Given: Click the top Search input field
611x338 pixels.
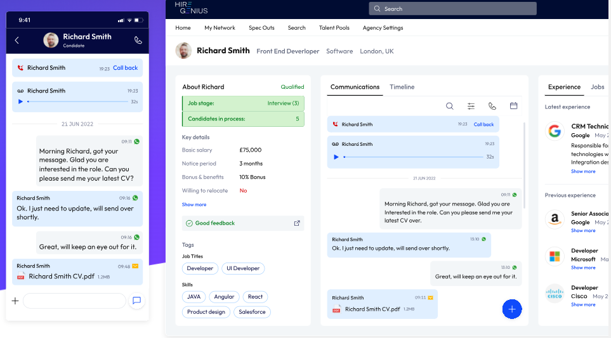Looking at the screenshot, I should pyautogui.click(x=452, y=9).
